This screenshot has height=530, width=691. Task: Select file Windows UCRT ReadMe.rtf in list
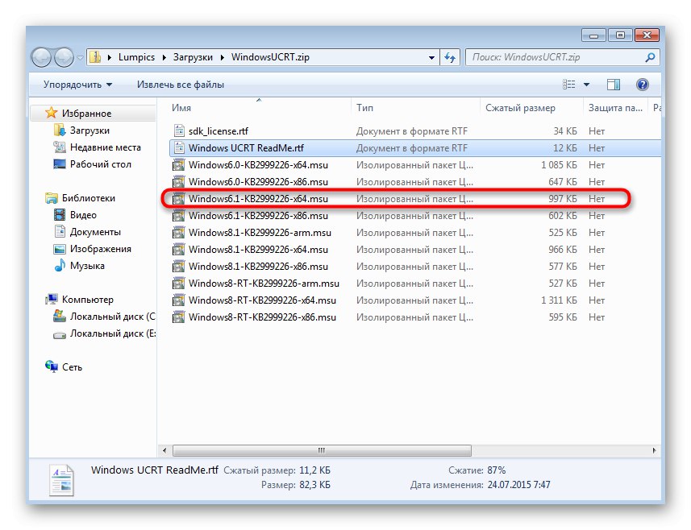pyautogui.click(x=246, y=148)
